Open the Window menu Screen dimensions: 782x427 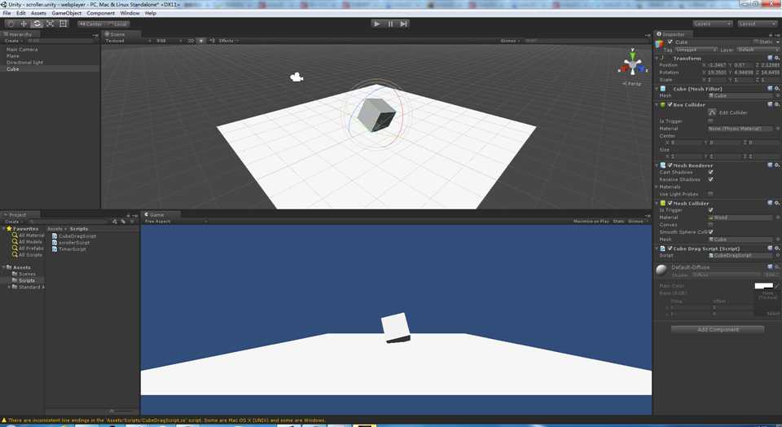(130, 13)
